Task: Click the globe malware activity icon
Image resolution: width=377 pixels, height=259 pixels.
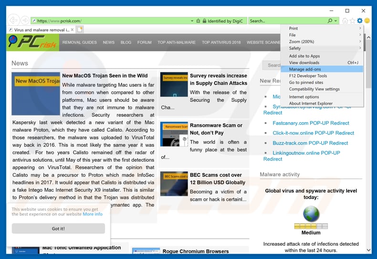Action: (x=311, y=214)
